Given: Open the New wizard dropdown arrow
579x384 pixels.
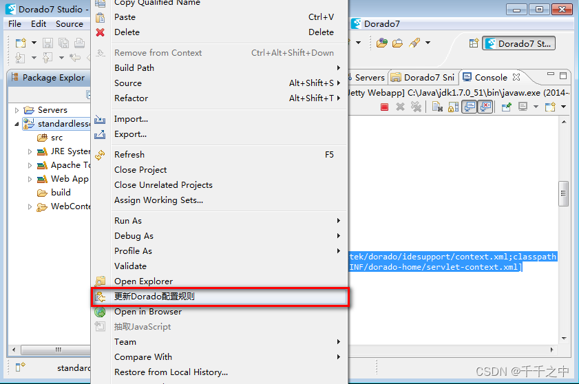Looking at the screenshot, I should coord(34,43).
